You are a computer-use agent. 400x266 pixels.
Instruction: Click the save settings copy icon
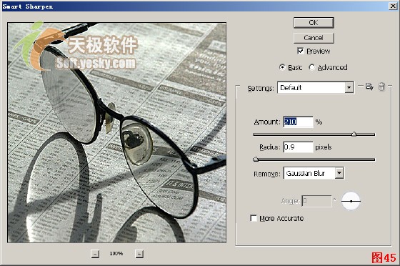pos(369,87)
